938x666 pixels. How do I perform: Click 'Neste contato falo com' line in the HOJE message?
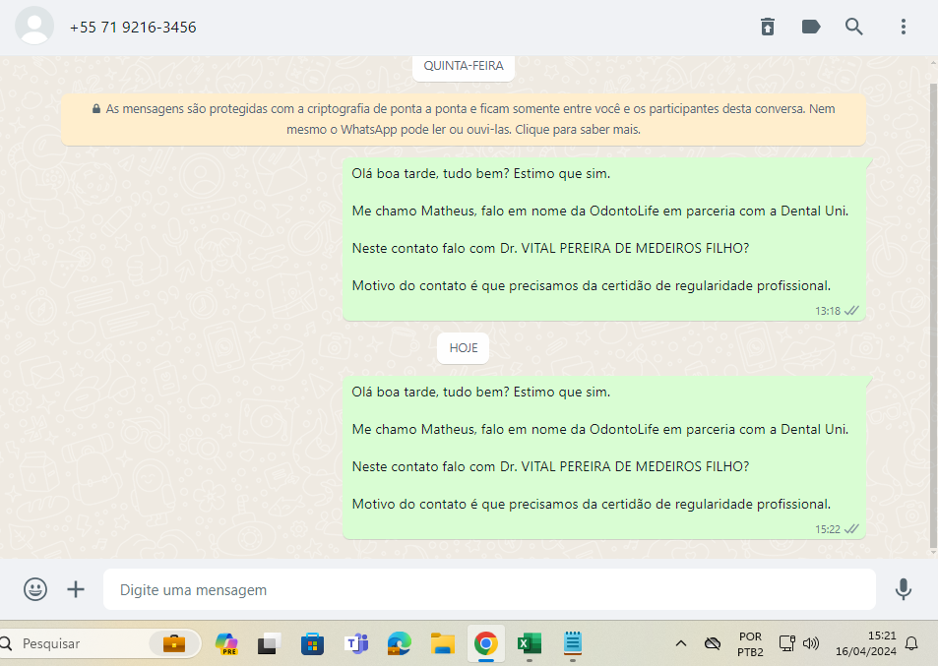(550, 467)
